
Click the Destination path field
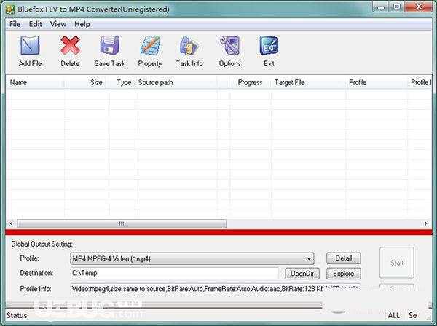point(175,274)
